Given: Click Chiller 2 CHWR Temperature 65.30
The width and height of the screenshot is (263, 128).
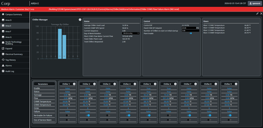Looking at the screenshot, I should 85,101.
